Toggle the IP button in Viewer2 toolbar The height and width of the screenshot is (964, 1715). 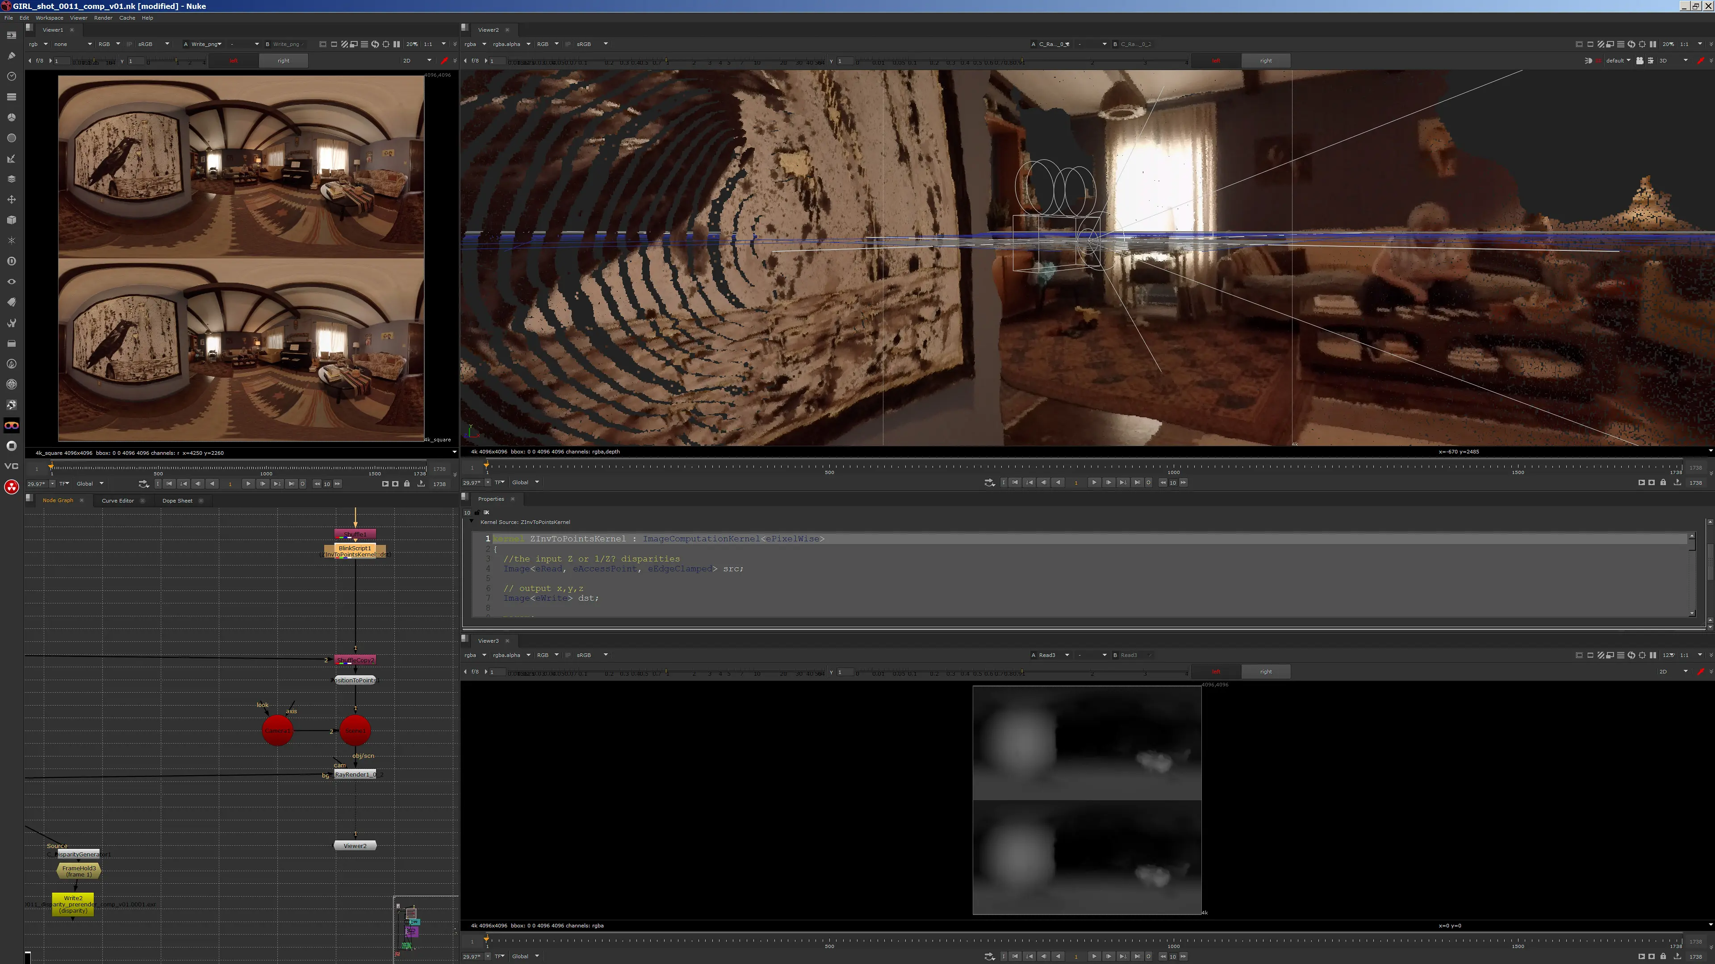point(568,44)
